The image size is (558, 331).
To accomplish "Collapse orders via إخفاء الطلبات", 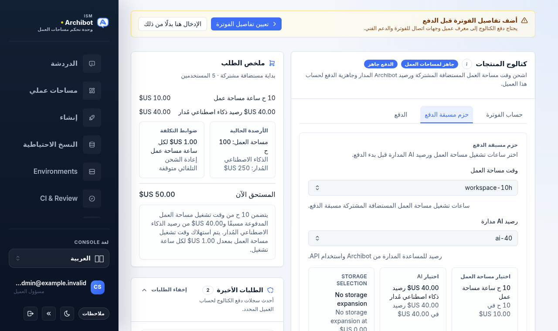I will click(164, 290).
